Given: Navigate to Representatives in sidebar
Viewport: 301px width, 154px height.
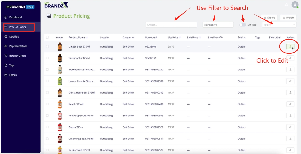Looking at the screenshot, I should [x=20, y=46].
